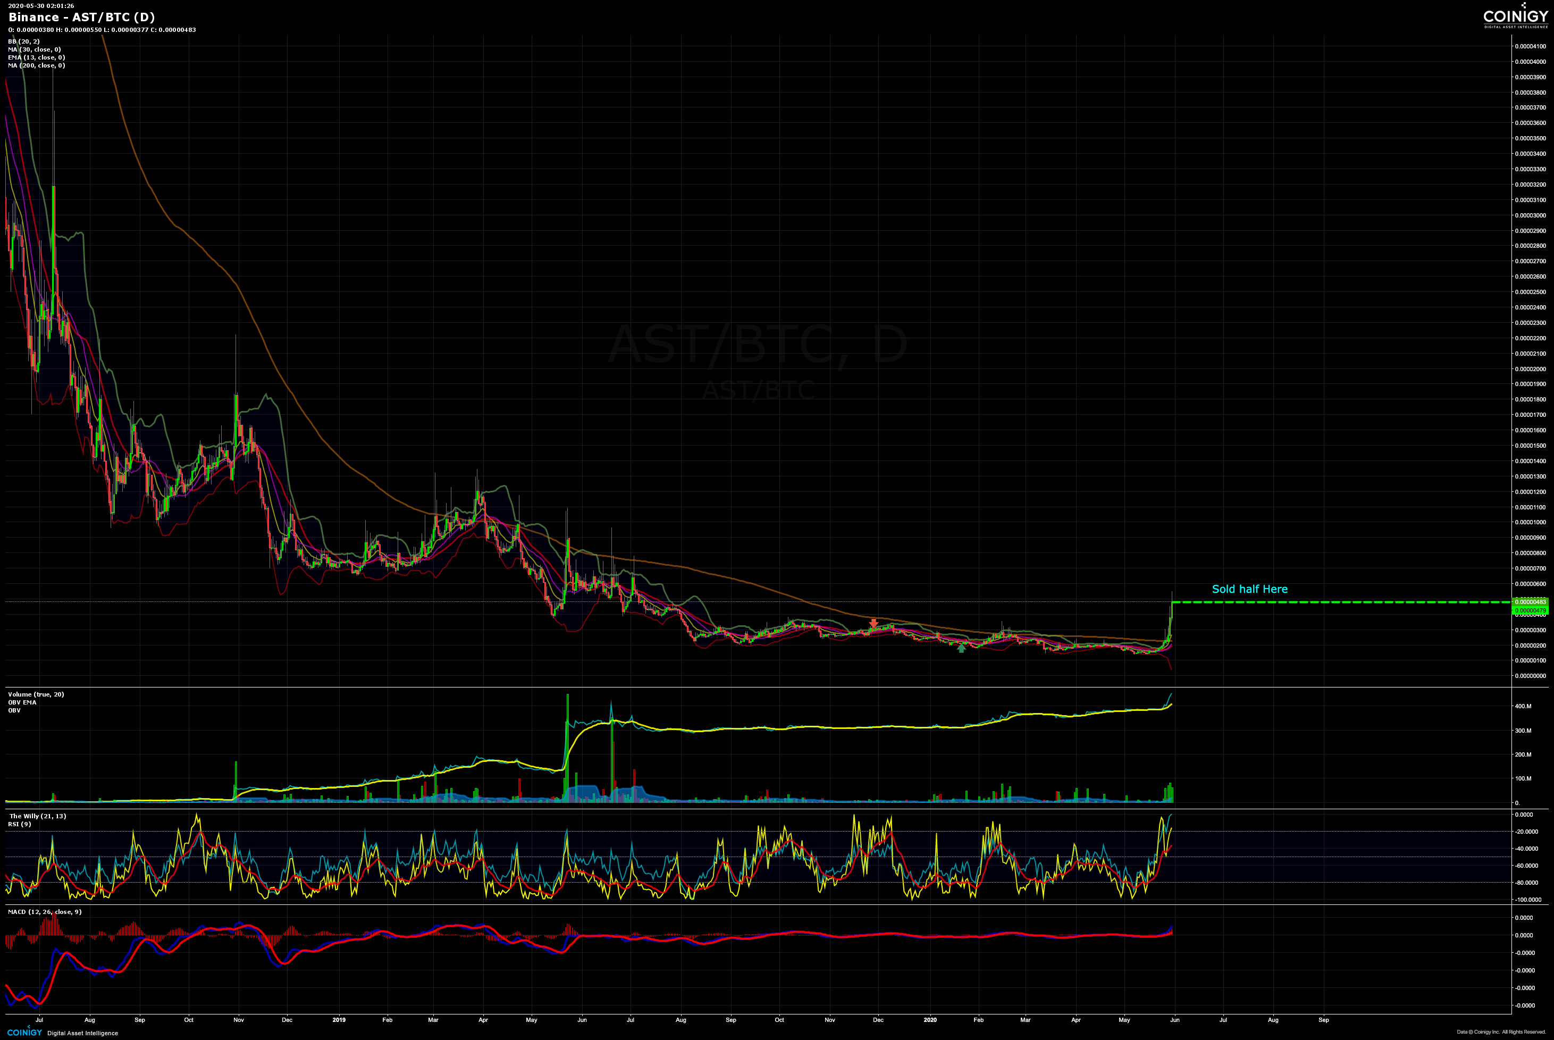Click the OHLC values line under the title

102,30
